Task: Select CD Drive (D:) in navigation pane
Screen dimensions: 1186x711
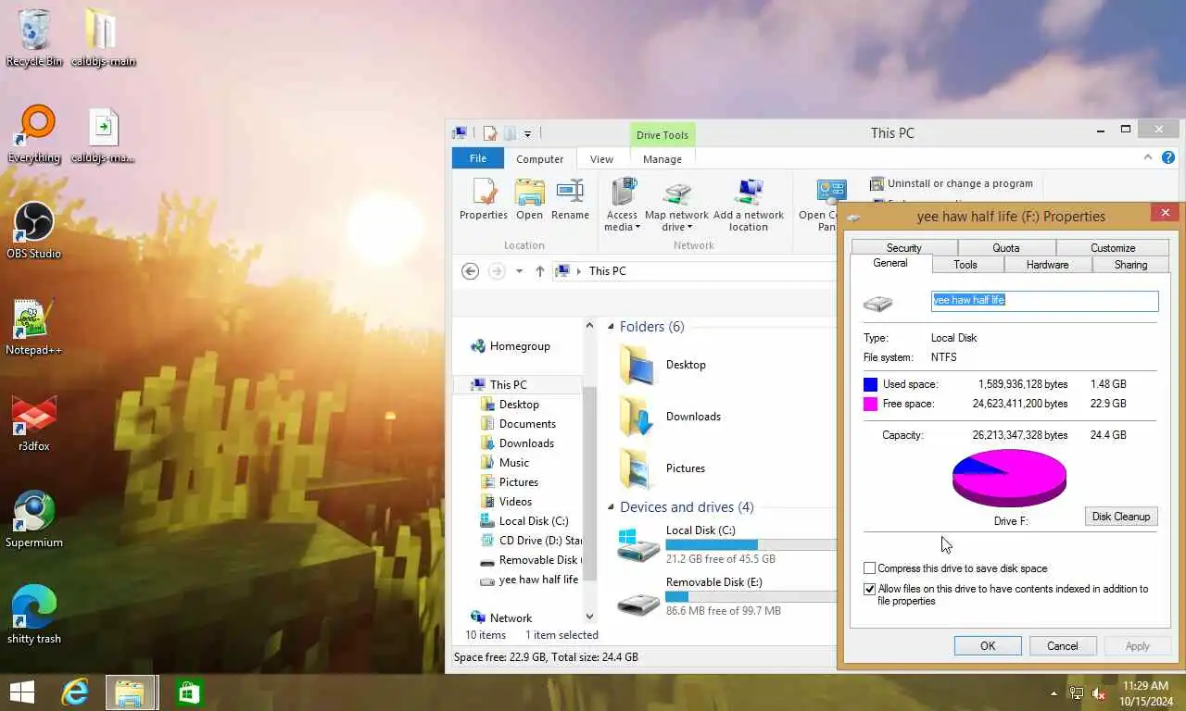Action: pos(531,541)
